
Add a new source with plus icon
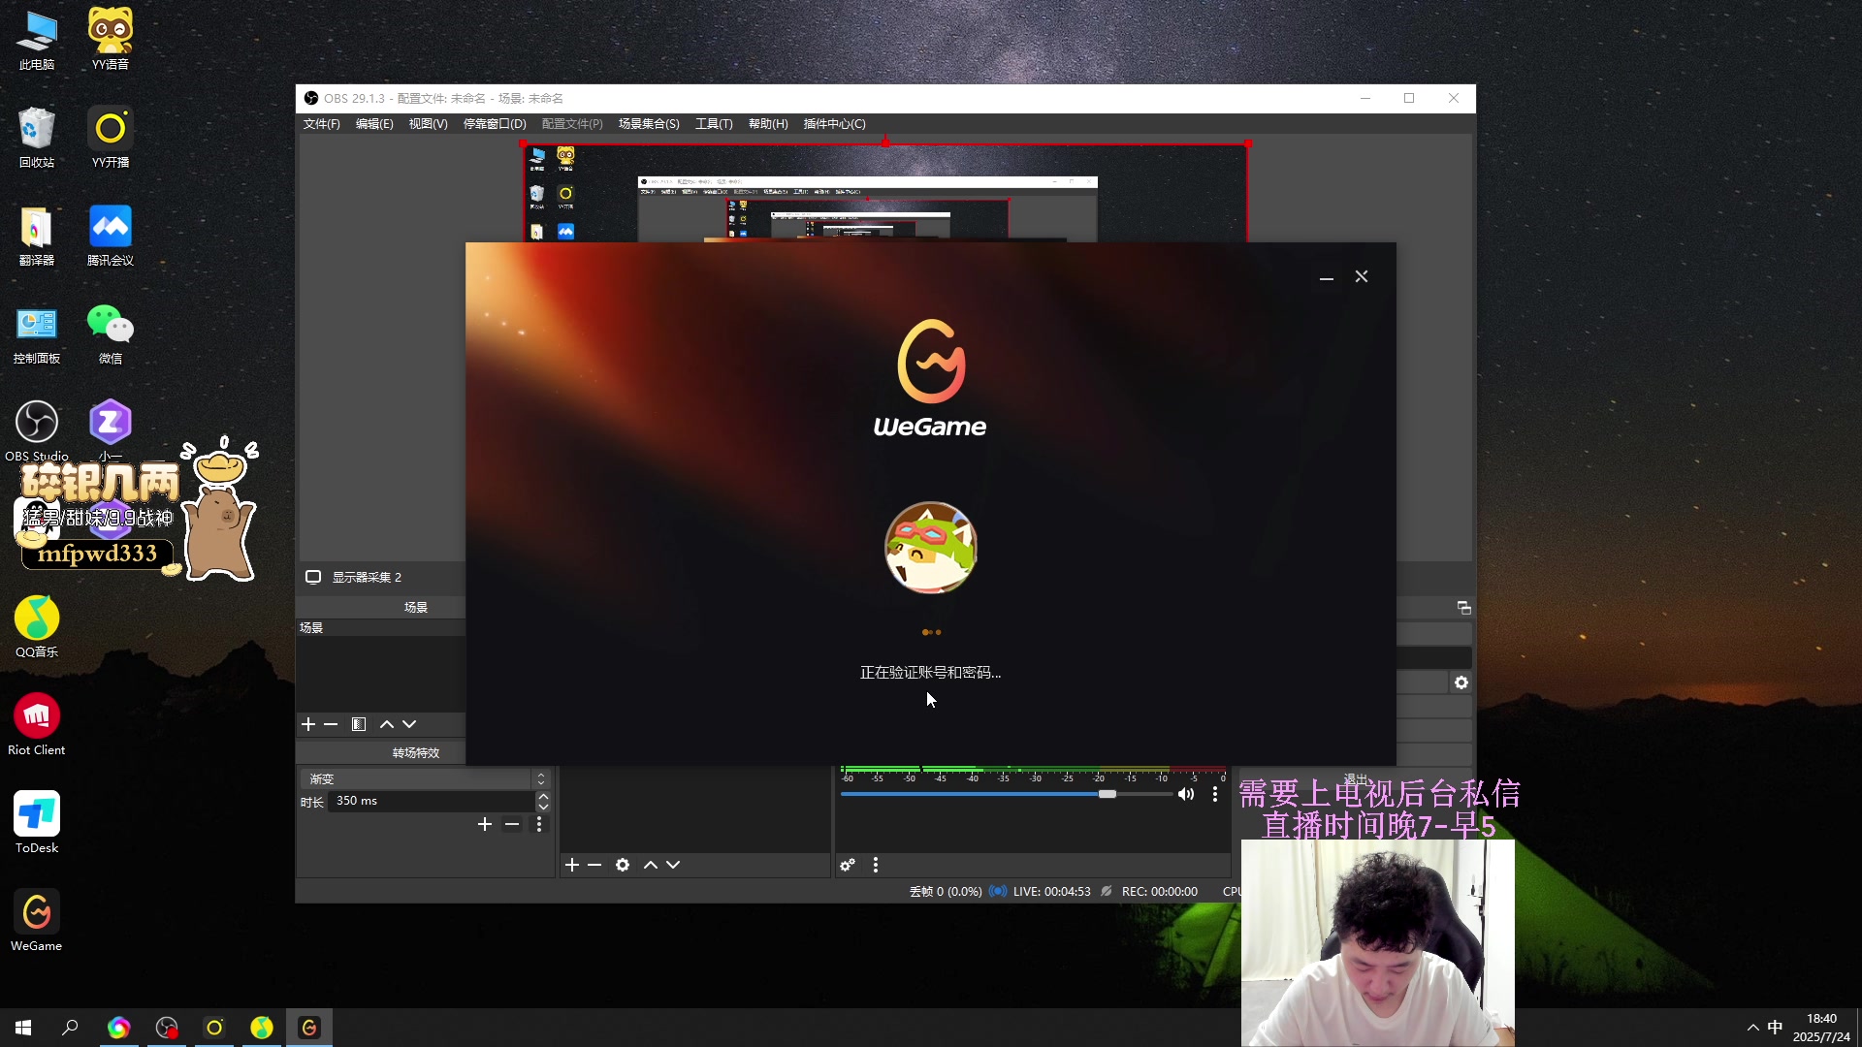[572, 865]
